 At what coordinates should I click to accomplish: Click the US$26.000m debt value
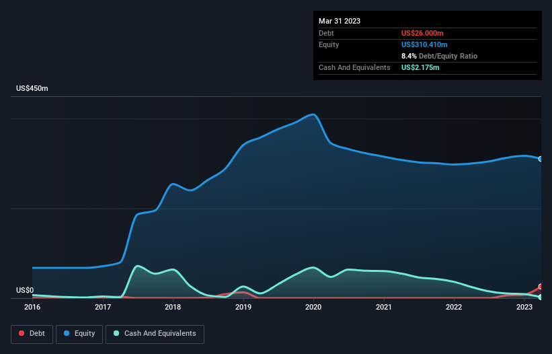point(422,33)
